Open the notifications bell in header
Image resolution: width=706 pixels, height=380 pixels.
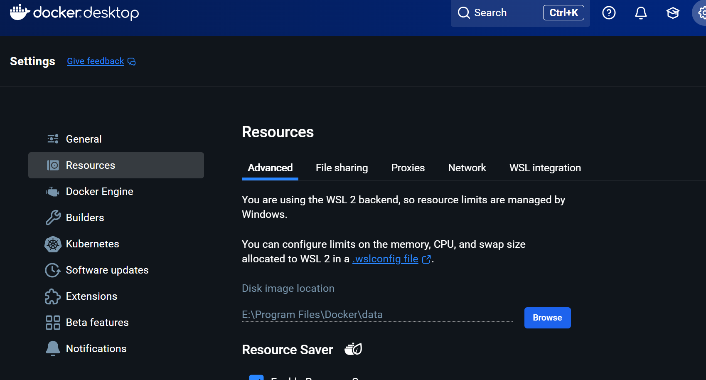(x=641, y=13)
